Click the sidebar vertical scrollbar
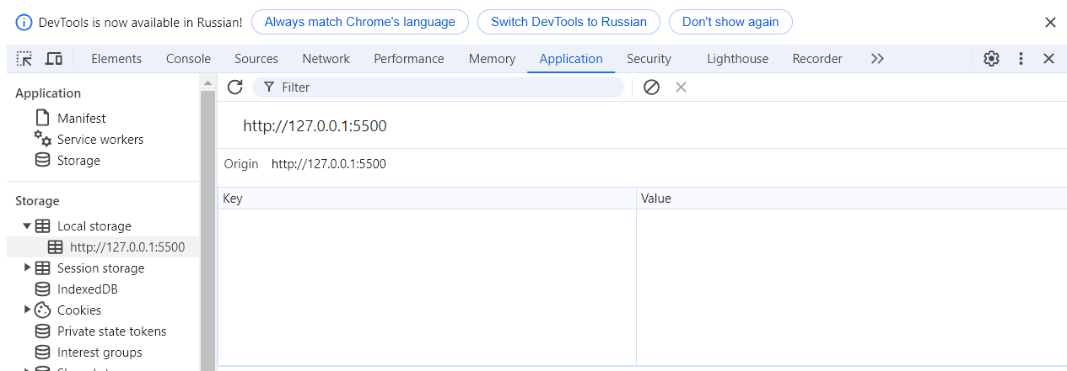This screenshot has height=371, width=1067. pos(207,227)
